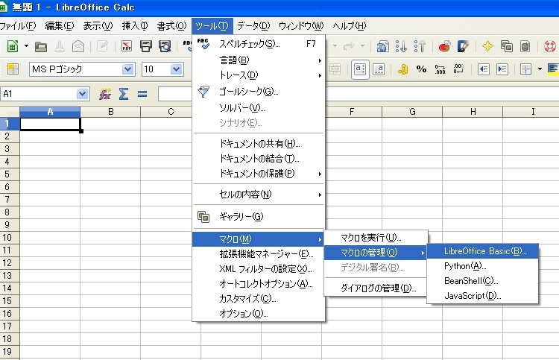Open the Name Box A1 dropdown

coord(82,94)
